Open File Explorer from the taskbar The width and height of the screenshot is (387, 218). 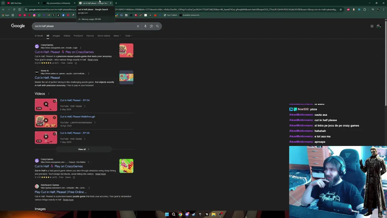click(x=213, y=214)
